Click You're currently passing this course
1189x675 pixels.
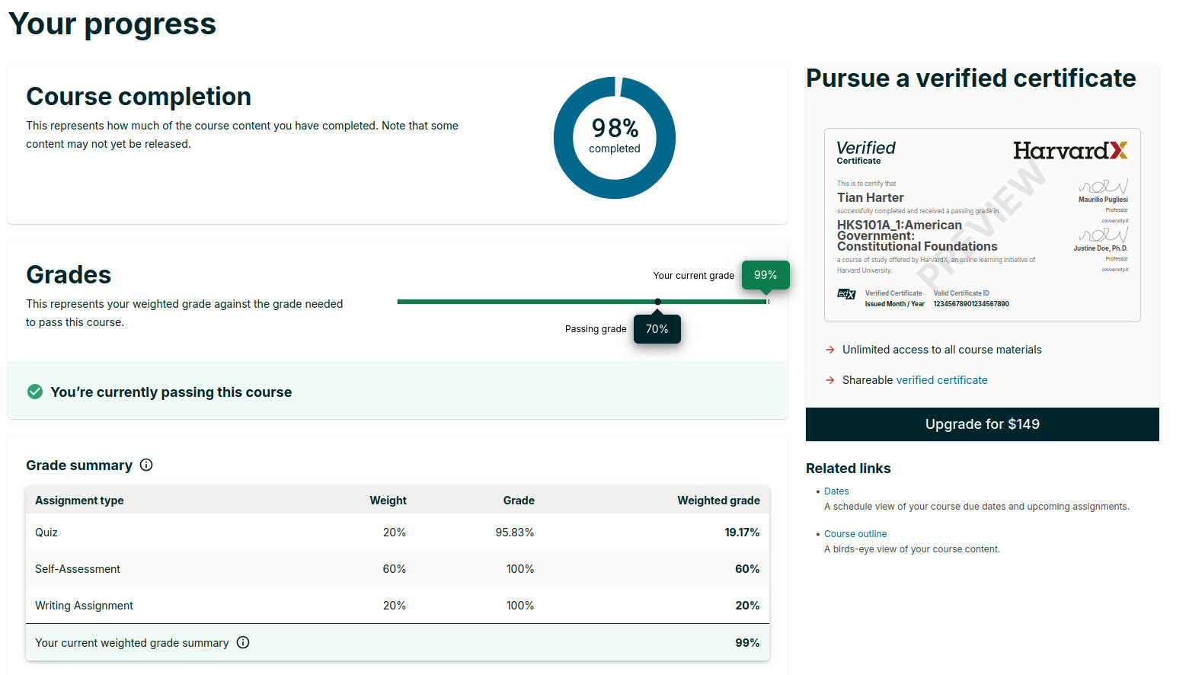171,392
